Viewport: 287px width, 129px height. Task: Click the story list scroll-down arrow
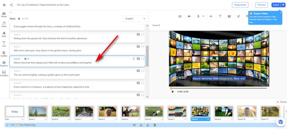pos(147,97)
